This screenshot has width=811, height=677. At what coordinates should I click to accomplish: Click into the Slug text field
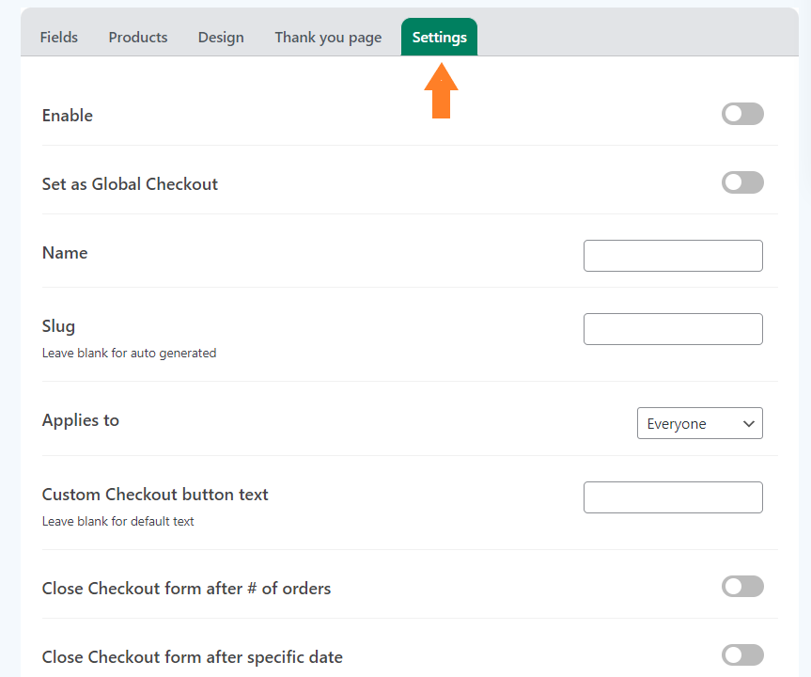(x=673, y=329)
